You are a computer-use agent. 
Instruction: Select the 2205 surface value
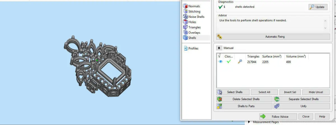[x=266, y=62]
